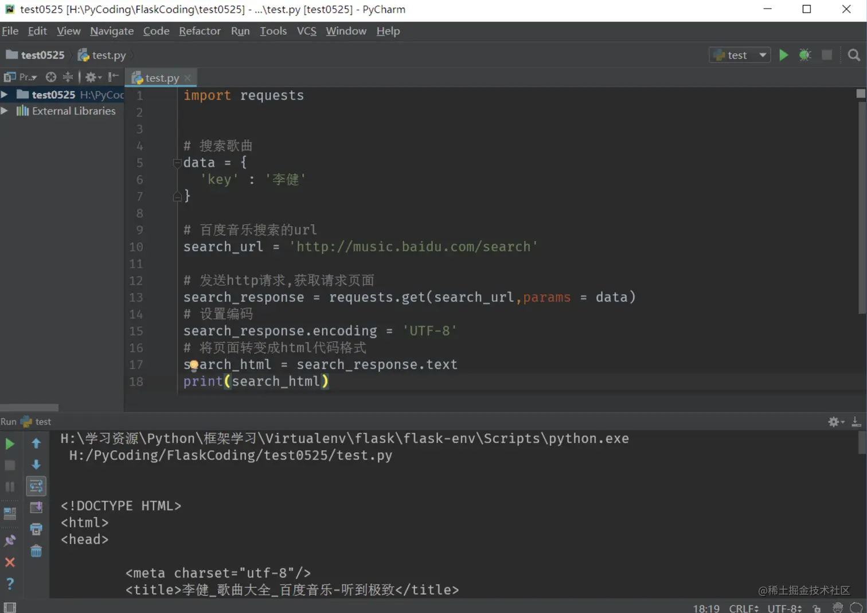The height and width of the screenshot is (613, 867).
Task: Toggle file read-only lock in status bar
Action: click(x=817, y=608)
